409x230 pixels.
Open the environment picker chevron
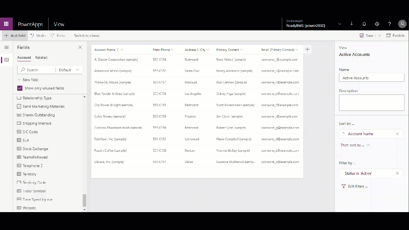(x=340, y=24)
